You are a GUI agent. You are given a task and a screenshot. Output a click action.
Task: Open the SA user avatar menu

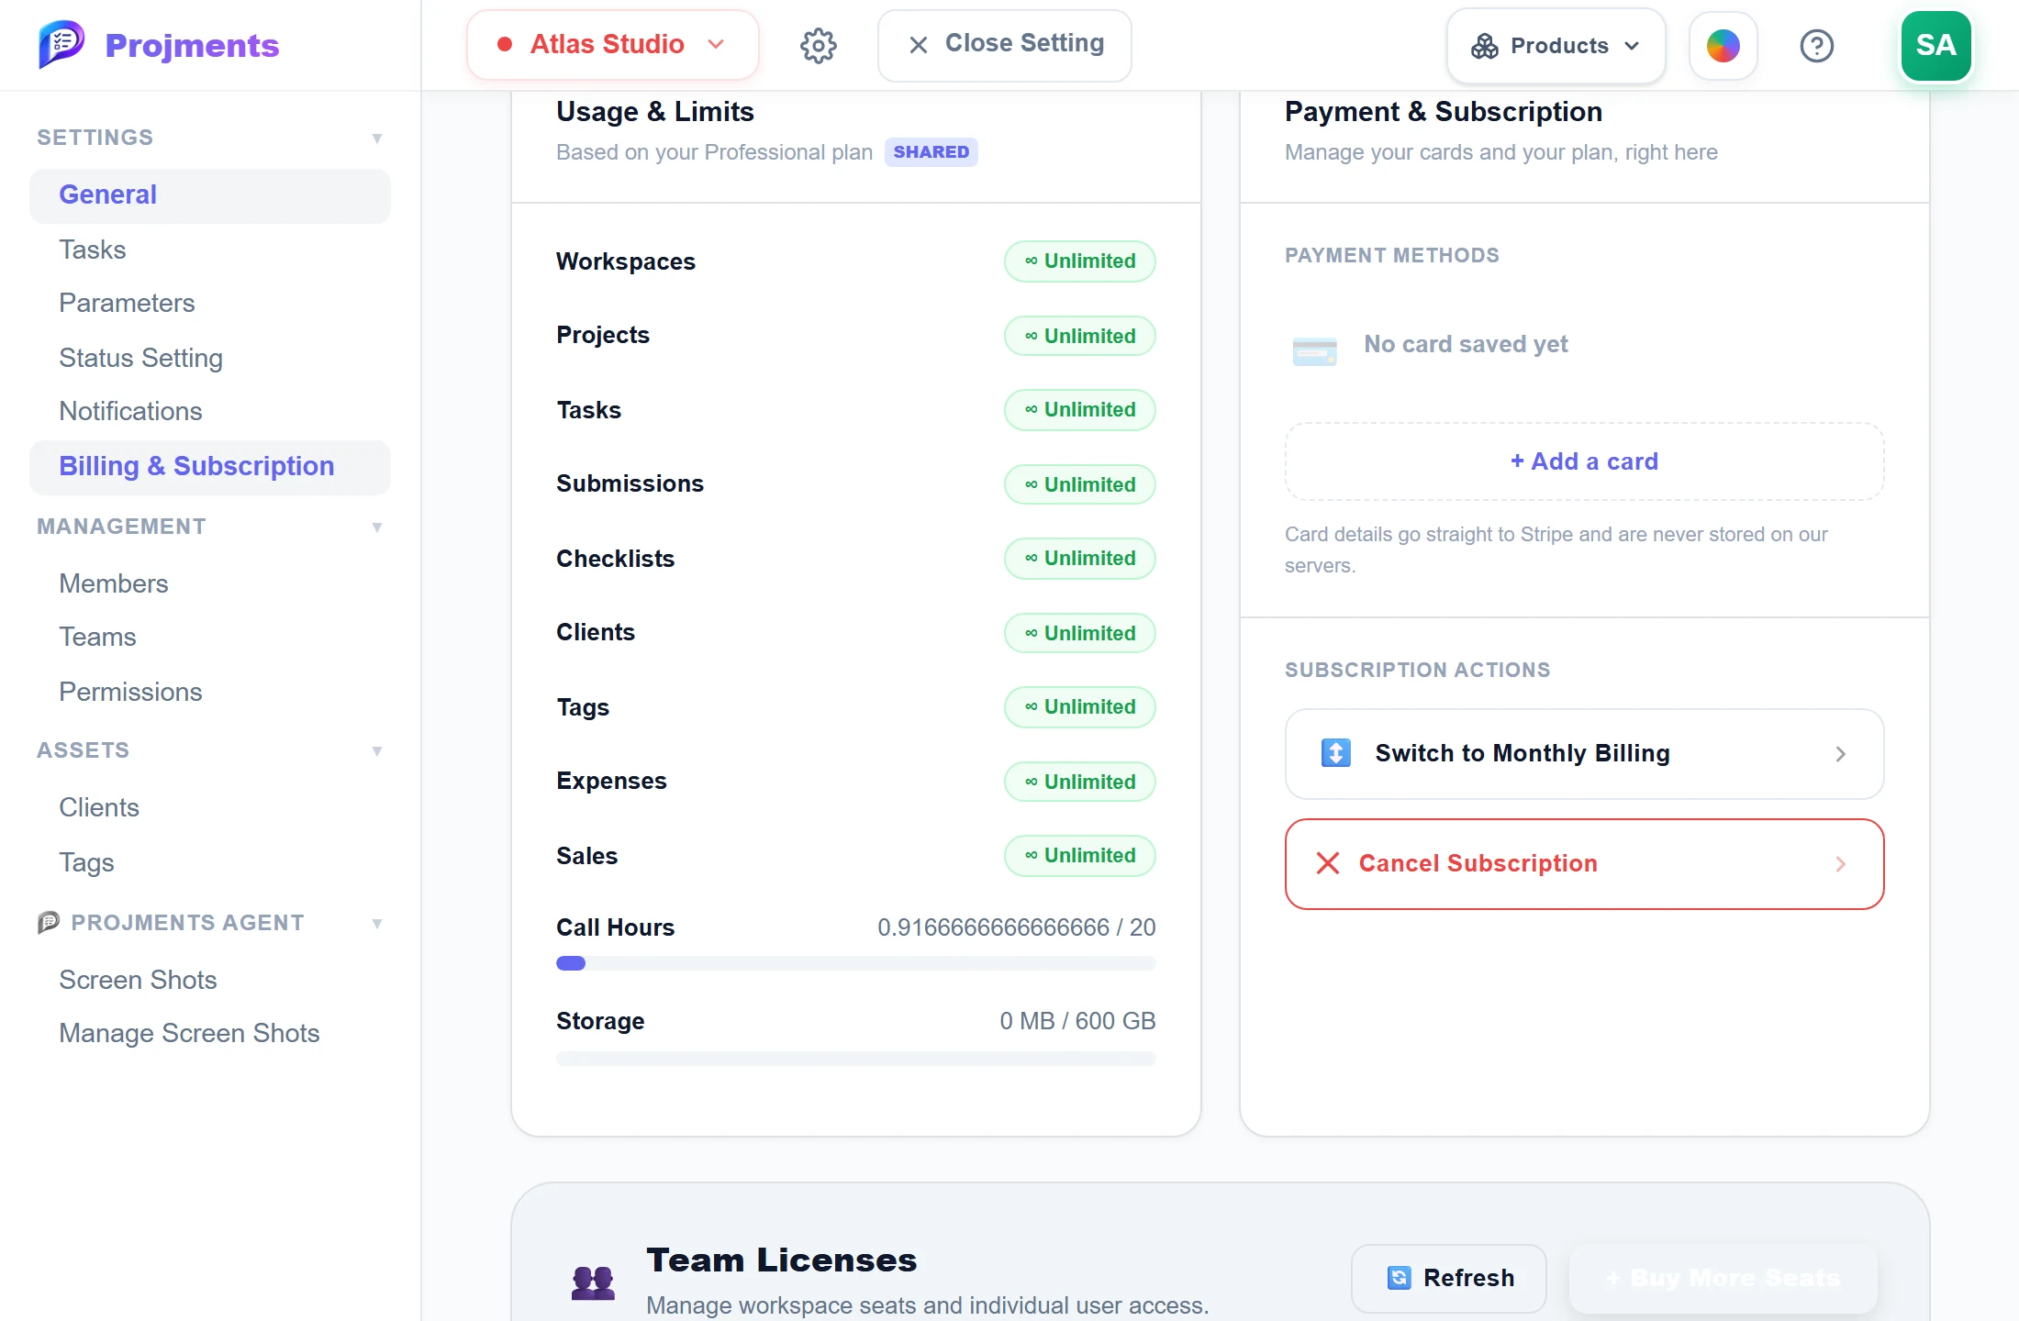1935,46
